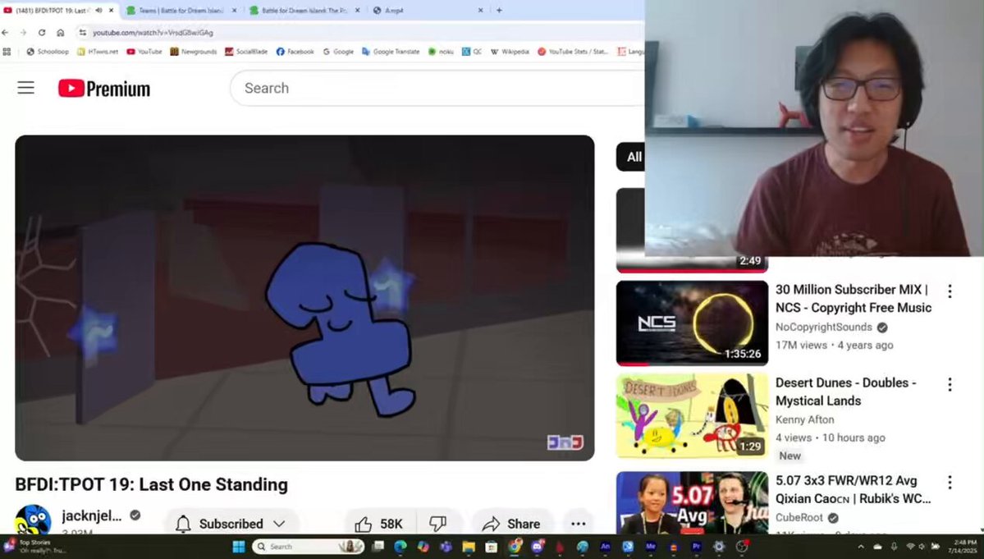Image resolution: width=984 pixels, height=559 pixels.
Task: Open options menu for NCS 30 Million video
Action: (950, 291)
